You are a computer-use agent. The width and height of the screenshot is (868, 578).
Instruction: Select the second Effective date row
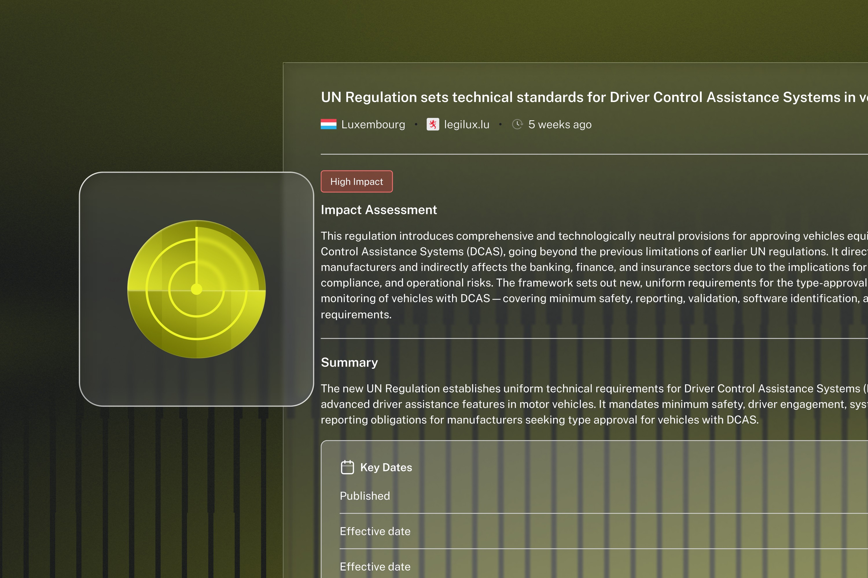375,566
